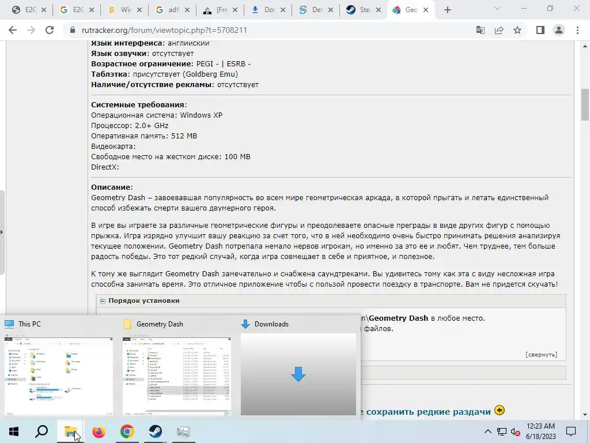590x443 pixels.
Task: Open network status tray icon
Action: point(502,431)
